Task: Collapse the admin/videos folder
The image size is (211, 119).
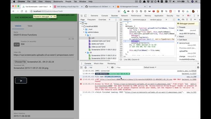Action: click(84, 32)
